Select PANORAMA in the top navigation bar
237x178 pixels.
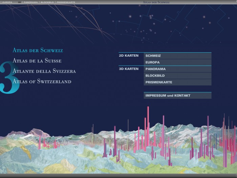[31, 2]
